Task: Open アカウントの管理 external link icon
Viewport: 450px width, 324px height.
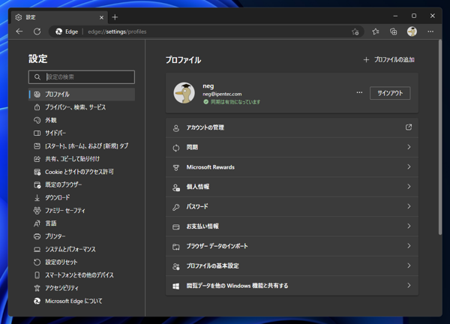Action: click(x=409, y=127)
